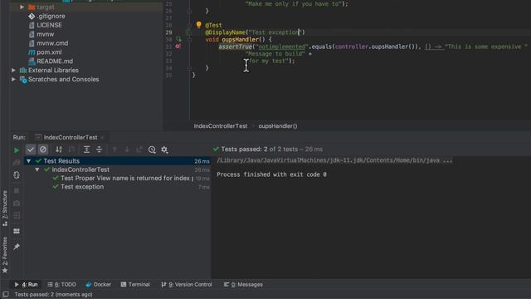This screenshot has height=299, width=531.
Task: Expand External Libraries node
Action: 13,70
